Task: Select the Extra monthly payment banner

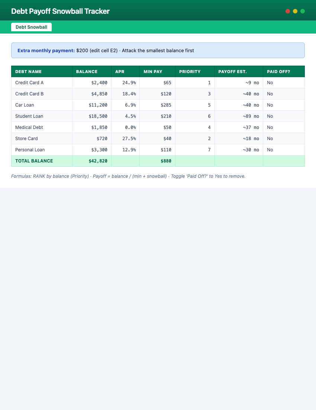Action: tap(158, 50)
